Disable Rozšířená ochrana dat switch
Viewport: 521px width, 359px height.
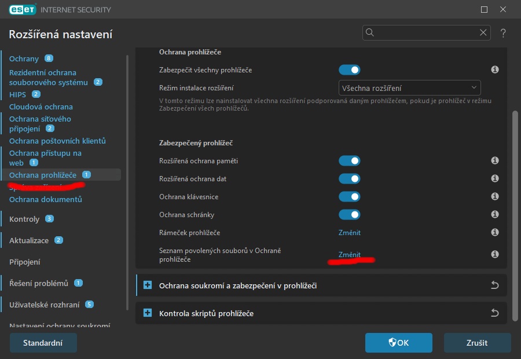(x=350, y=179)
